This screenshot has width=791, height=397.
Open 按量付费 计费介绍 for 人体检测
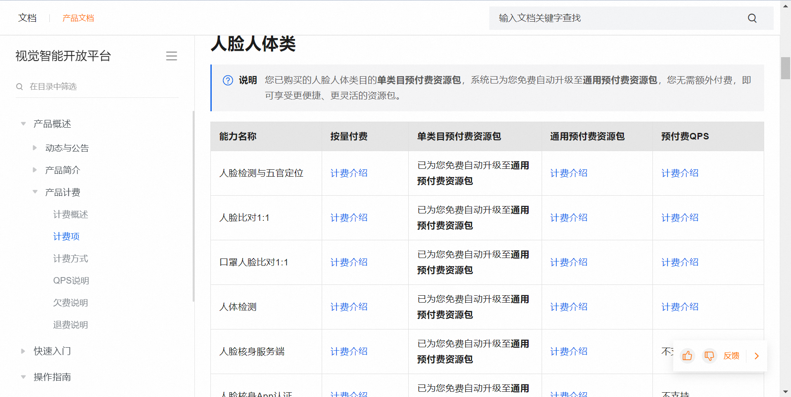349,307
